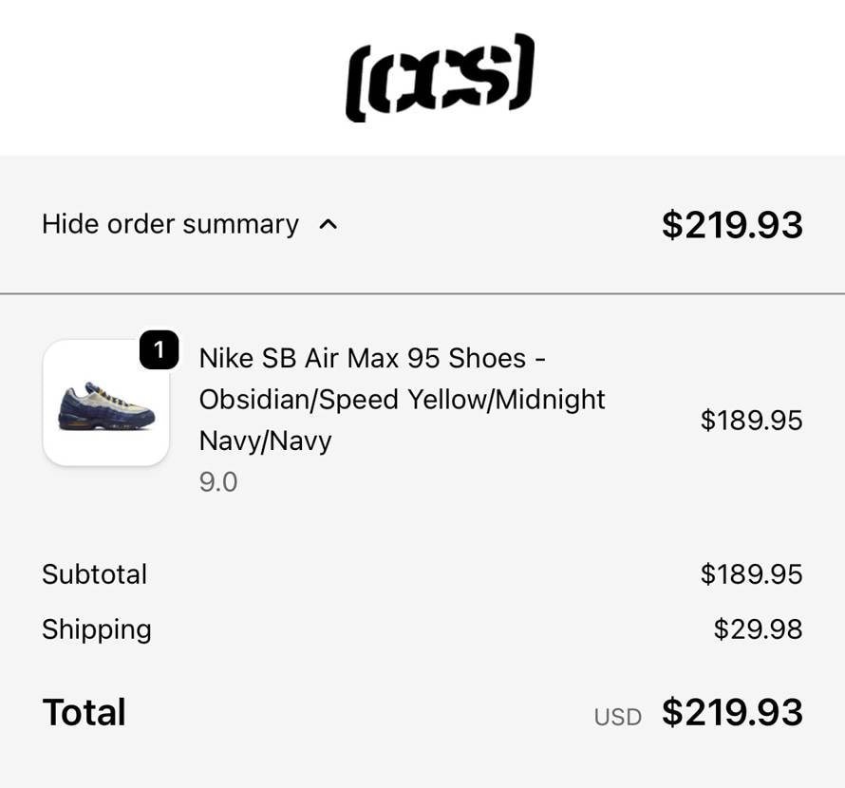Click the bold Total label

click(84, 712)
